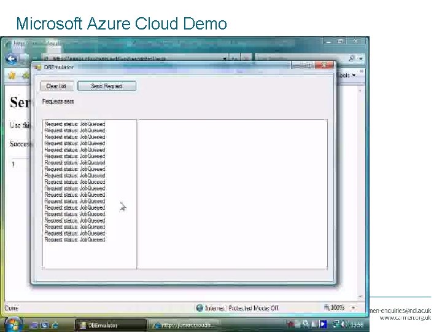Screen dimensions: 442x332
Task: Click the Protected Mode: Off status text
Action: tap(254, 308)
